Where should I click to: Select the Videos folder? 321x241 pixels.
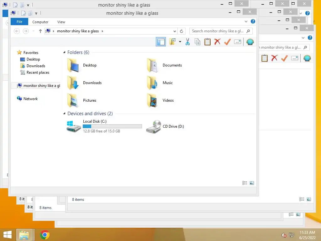point(160,100)
